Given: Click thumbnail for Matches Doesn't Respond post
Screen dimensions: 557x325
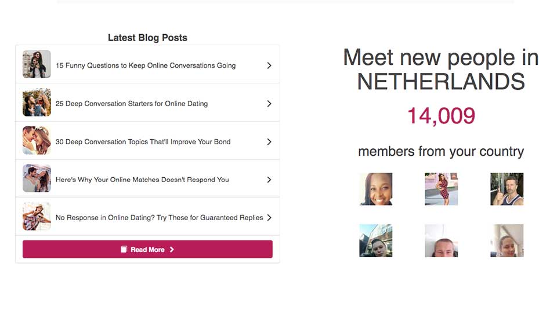Looking at the screenshot, I should 37,178.
